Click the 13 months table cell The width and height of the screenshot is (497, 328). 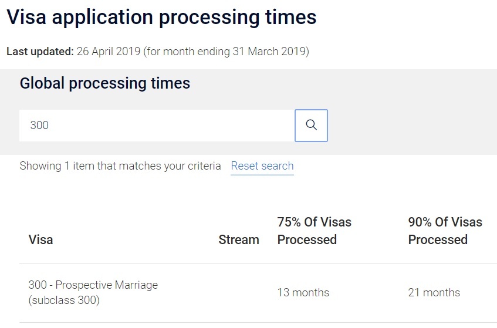pyautogui.click(x=303, y=293)
